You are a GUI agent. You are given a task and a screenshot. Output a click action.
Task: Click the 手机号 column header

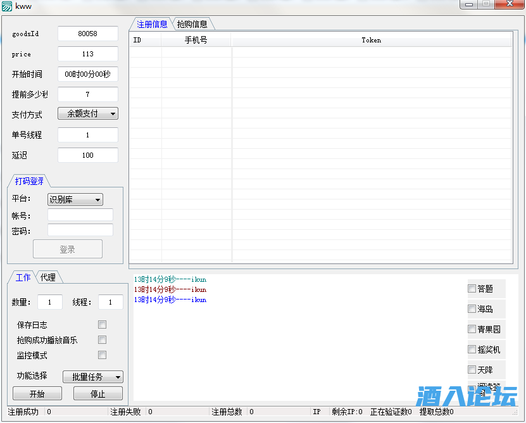pyautogui.click(x=196, y=40)
